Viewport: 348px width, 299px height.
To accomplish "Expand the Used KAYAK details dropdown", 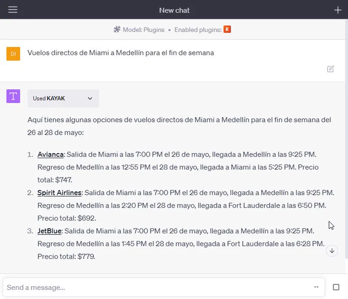I will tap(63, 98).
